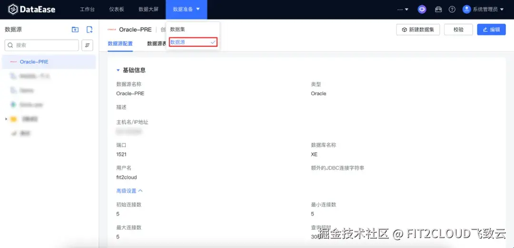Open the toolbox icon in header
The width and height of the screenshot is (514, 248).
438,10
